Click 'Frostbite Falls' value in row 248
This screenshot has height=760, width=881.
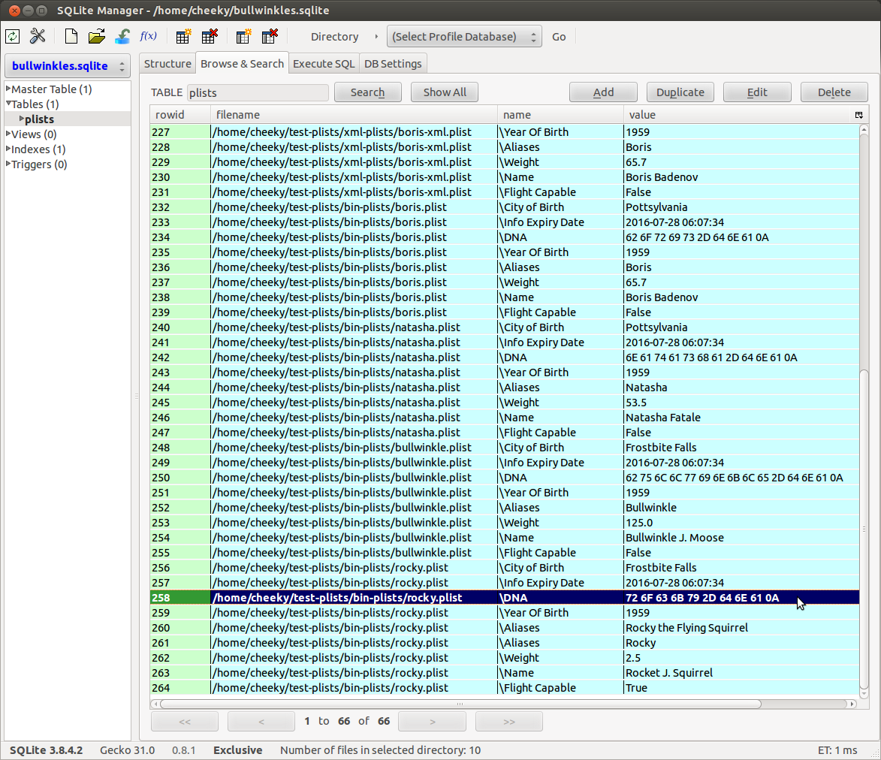[661, 447]
